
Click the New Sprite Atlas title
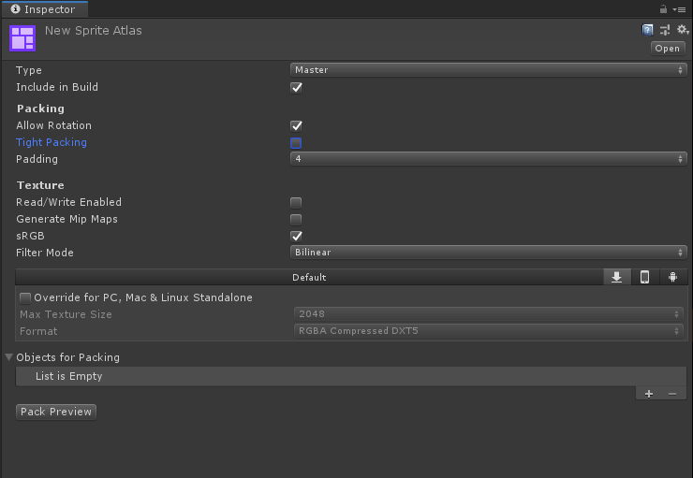[x=94, y=31]
